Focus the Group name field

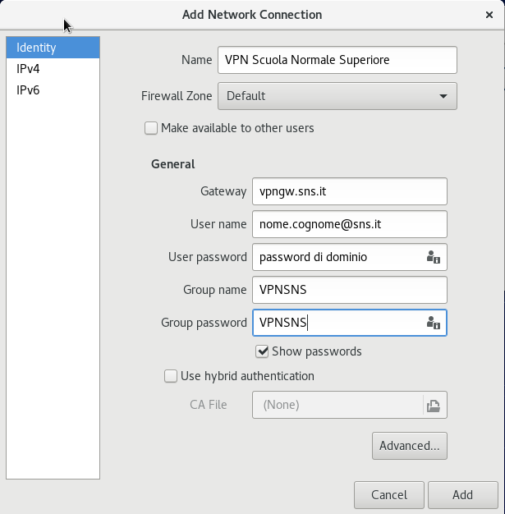click(x=350, y=290)
